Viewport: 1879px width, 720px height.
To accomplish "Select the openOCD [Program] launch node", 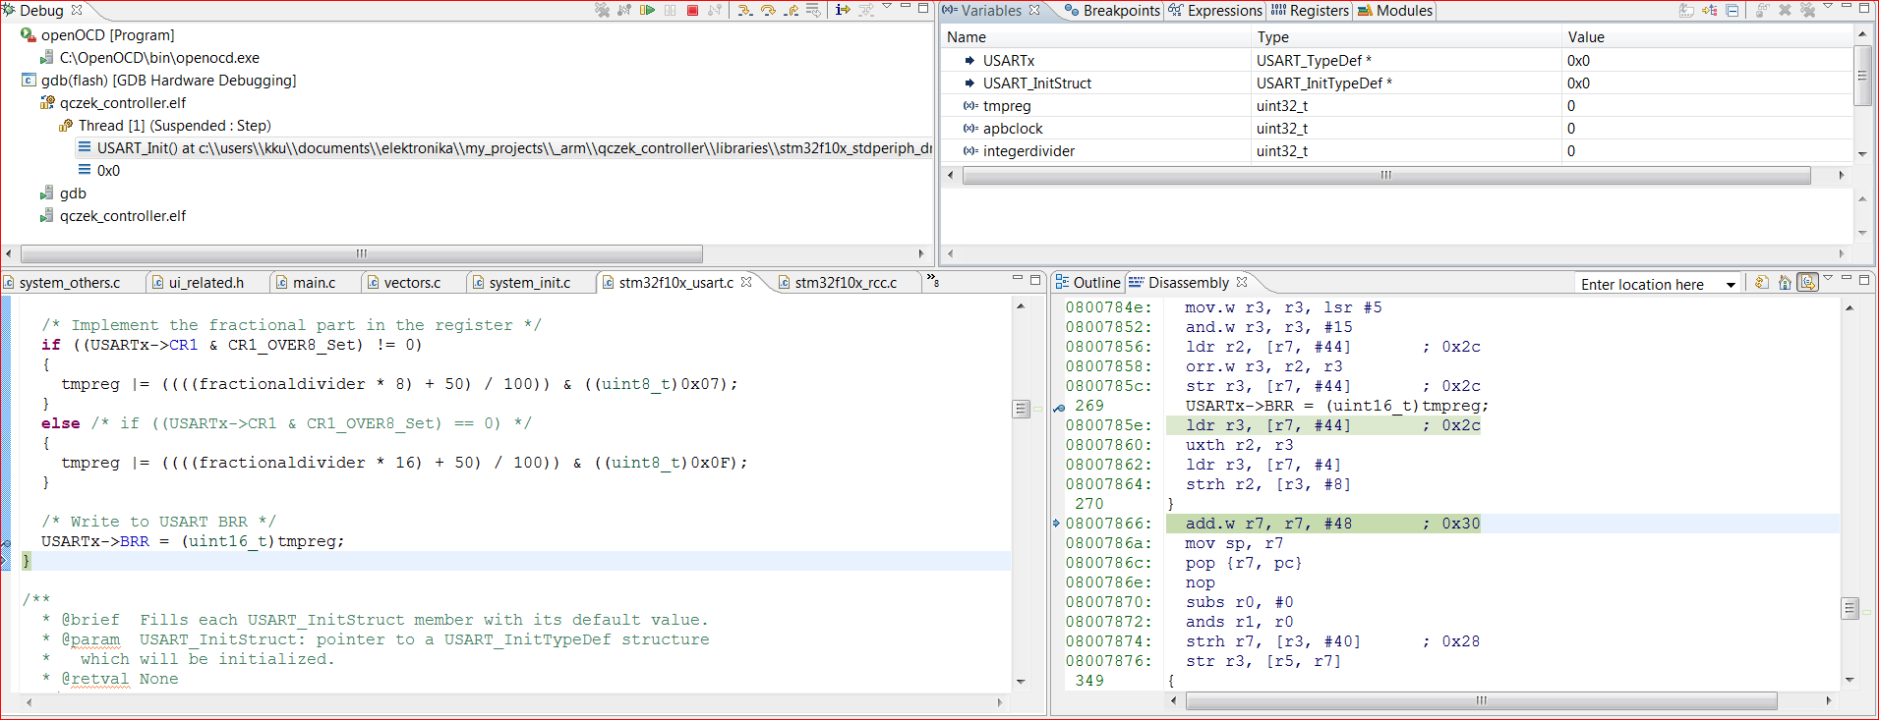I will tap(107, 35).
